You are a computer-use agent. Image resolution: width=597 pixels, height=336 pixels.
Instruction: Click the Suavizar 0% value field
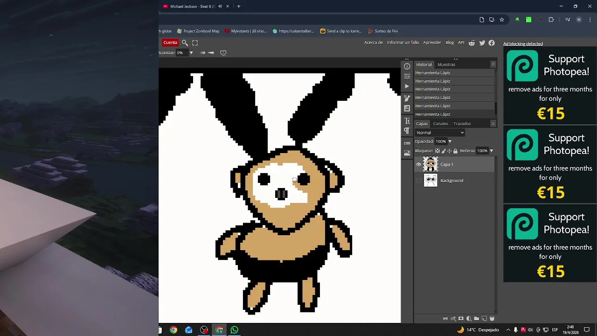click(181, 53)
